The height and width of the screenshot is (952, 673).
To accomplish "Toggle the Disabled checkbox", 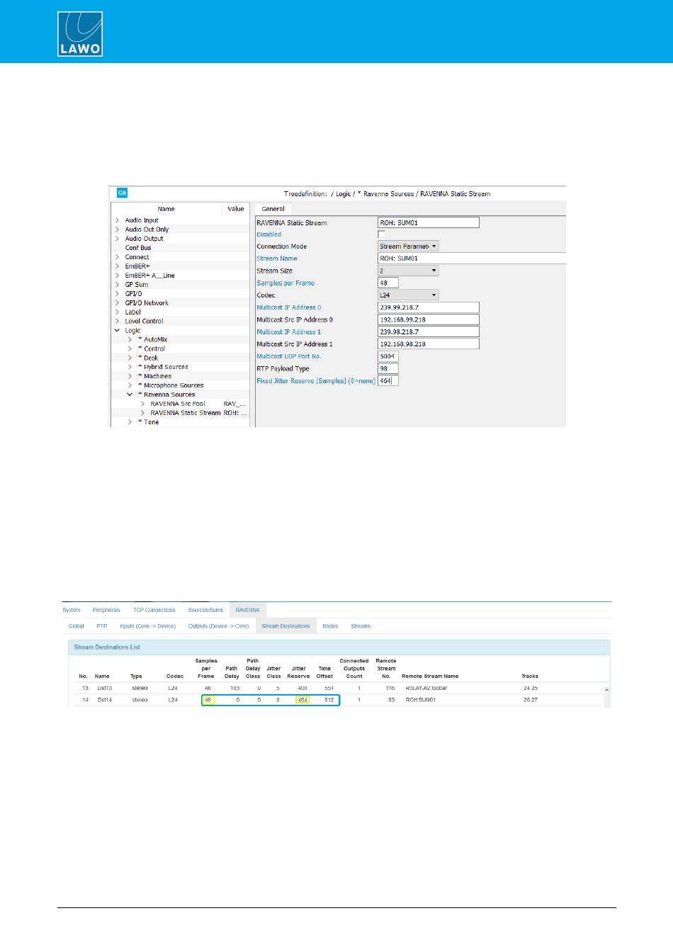I will [382, 234].
